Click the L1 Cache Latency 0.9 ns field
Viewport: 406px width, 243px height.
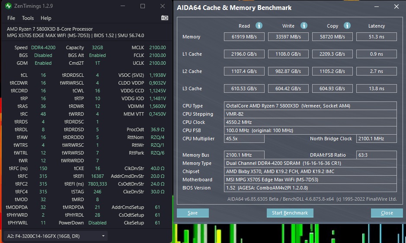pos(377,54)
